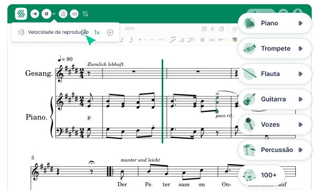Pause the score playback
The image size is (317, 190).
point(46,14)
